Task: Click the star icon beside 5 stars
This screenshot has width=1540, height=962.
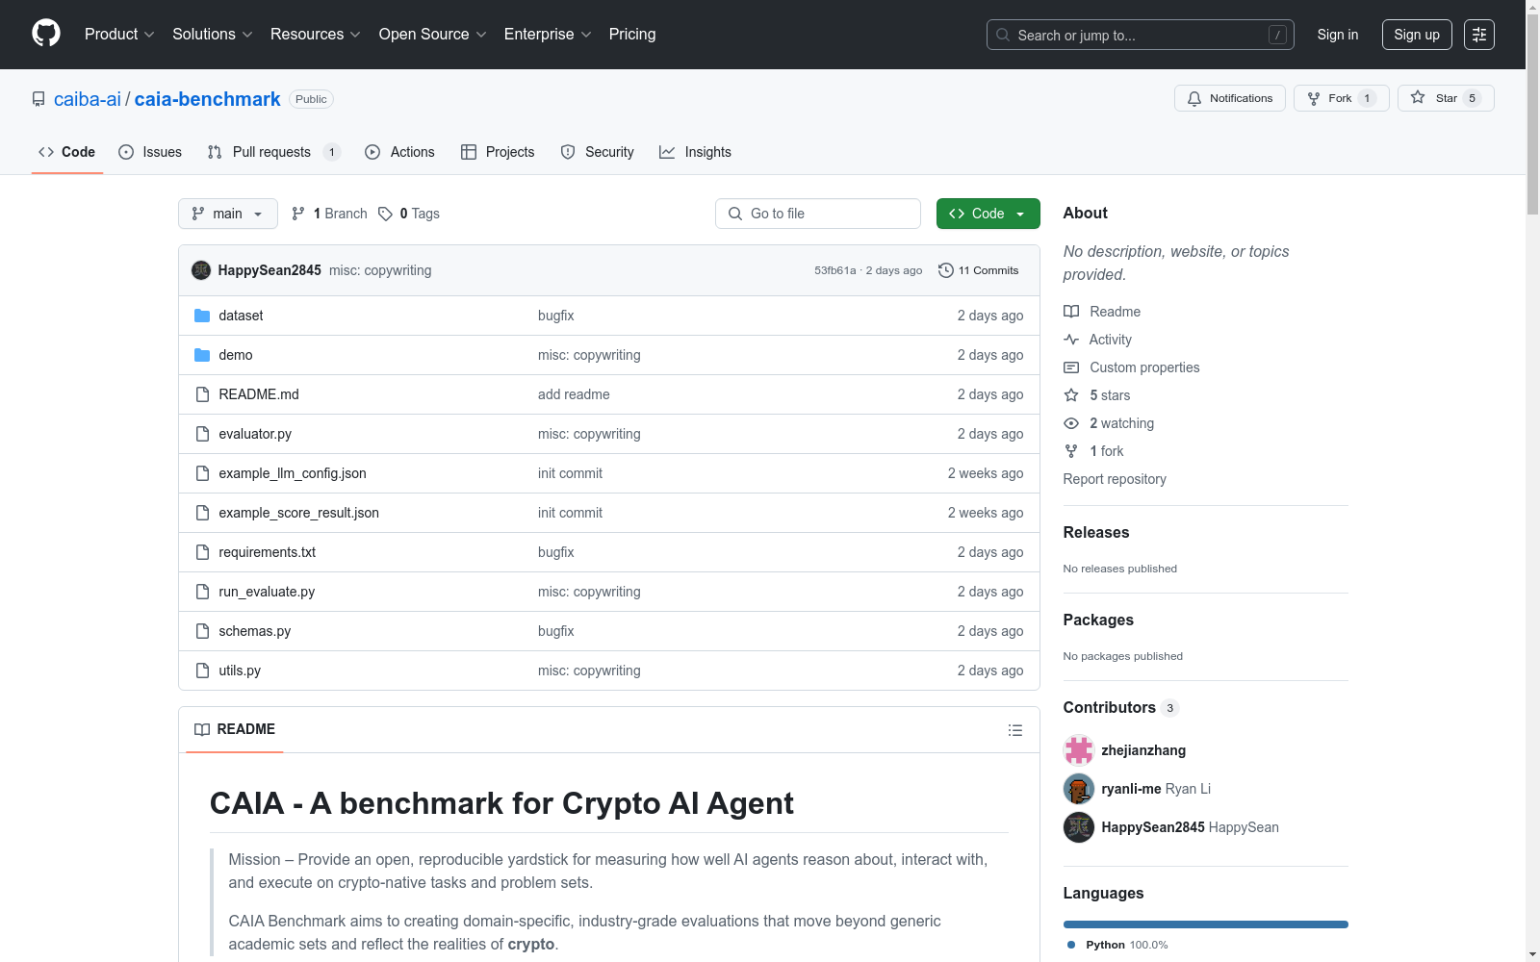Action: (1071, 395)
